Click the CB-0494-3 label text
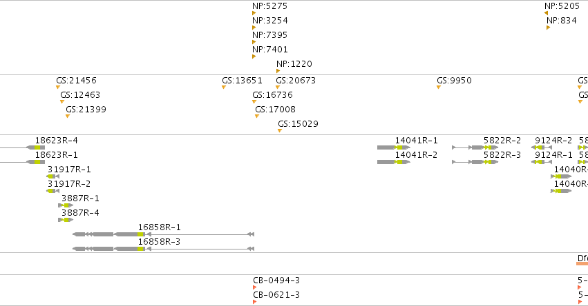 276,280
